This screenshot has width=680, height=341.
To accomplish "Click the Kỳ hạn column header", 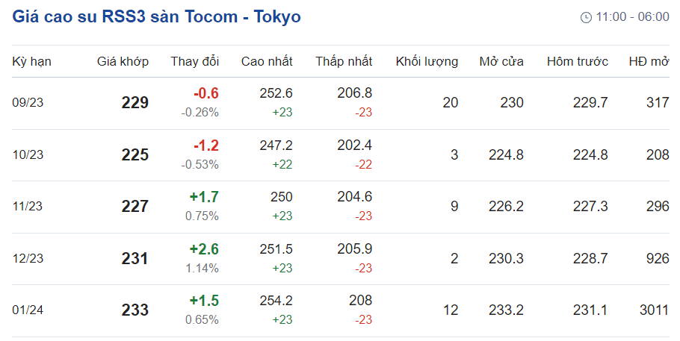I will tap(32, 61).
